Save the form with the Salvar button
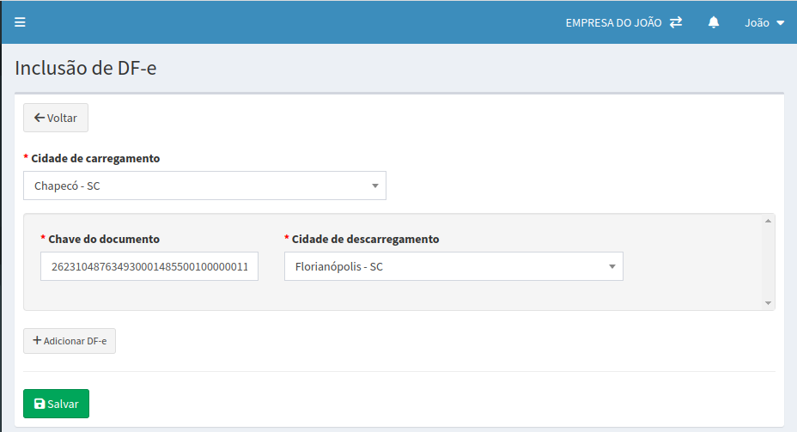 tap(56, 404)
